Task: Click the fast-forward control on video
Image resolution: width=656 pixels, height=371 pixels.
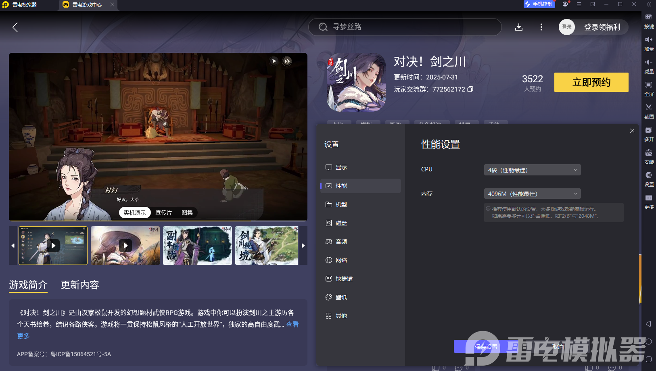Action: pyautogui.click(x=287, y=61)
